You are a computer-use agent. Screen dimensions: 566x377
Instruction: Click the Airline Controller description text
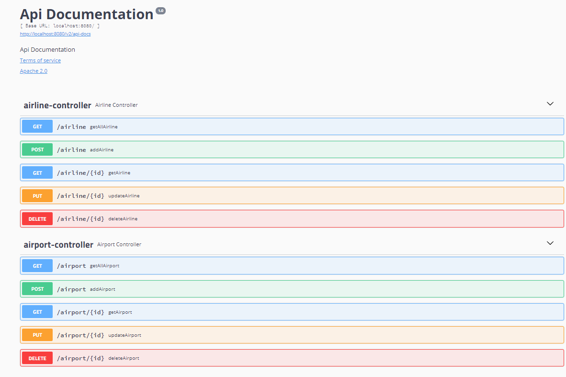pos(116,105)
